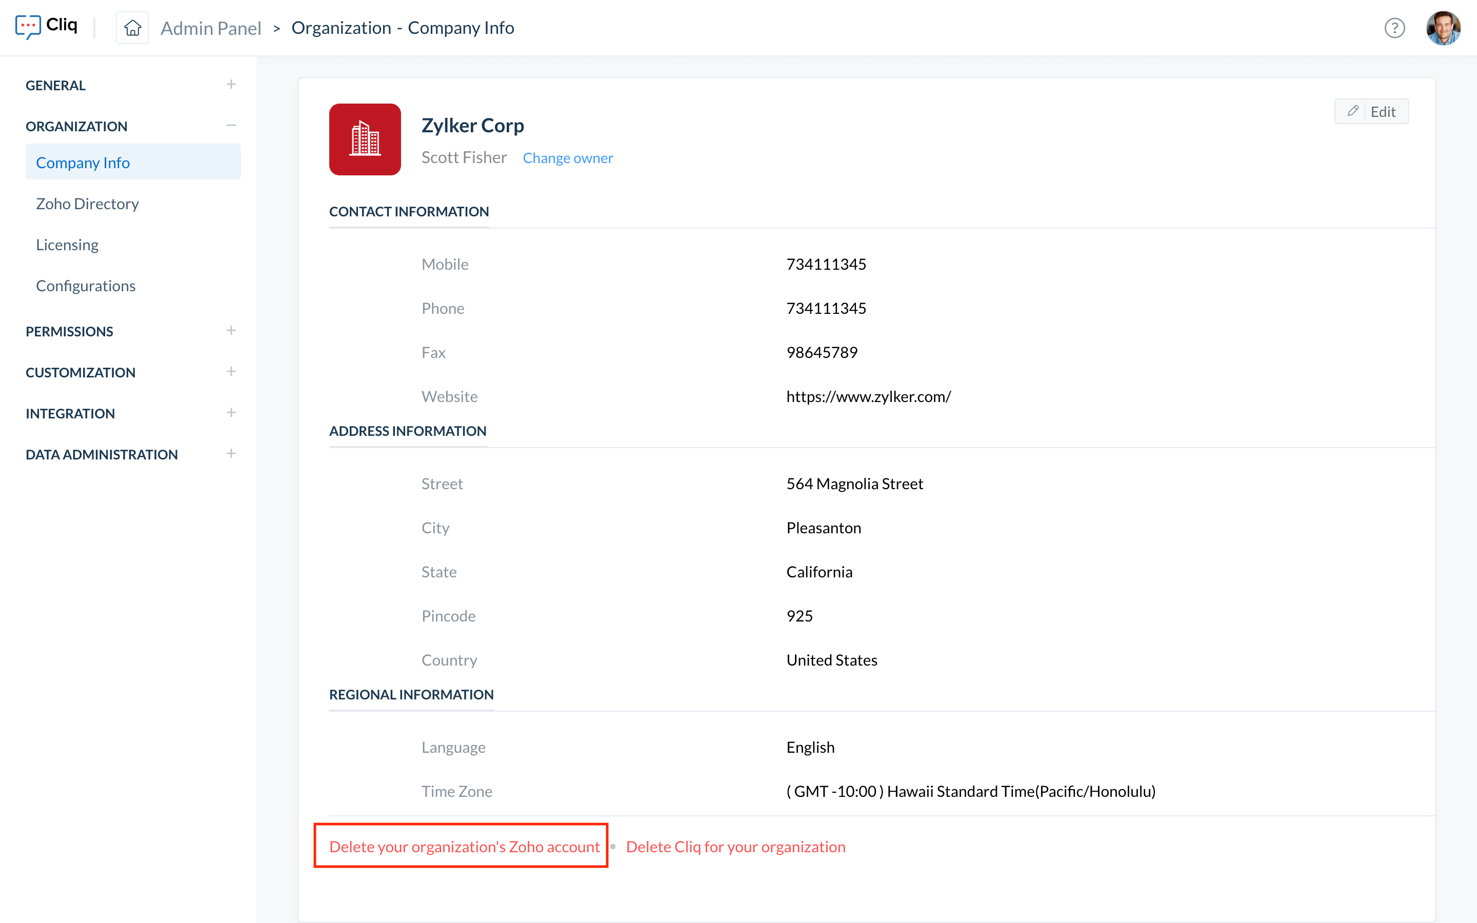Expand the DATA ADMINISTRATION plus icon
Viewport: 1477px width, 923px height.
pyautogui.click(x=231, y=454)
